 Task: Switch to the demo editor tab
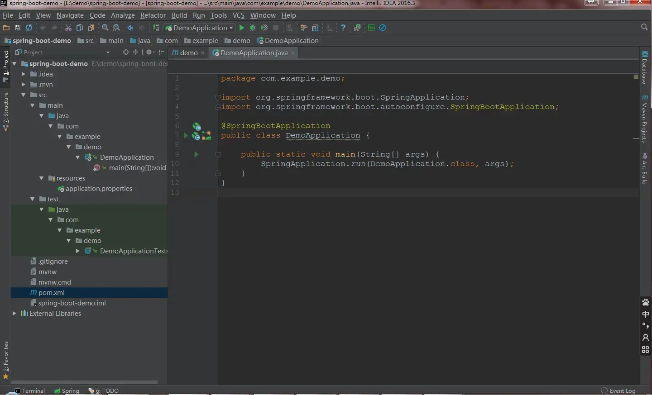[188, 53]
